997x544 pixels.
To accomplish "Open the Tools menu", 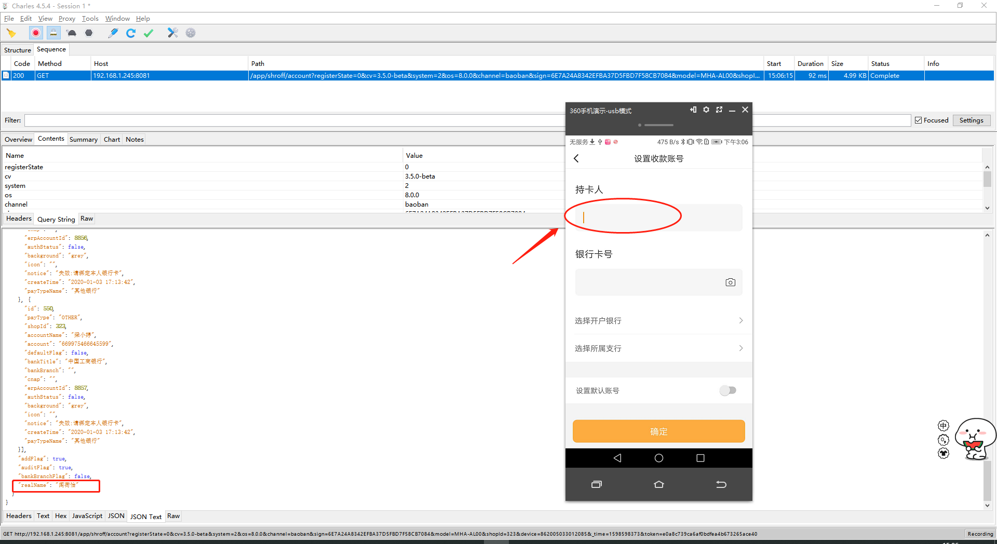I will click(90, 19).
